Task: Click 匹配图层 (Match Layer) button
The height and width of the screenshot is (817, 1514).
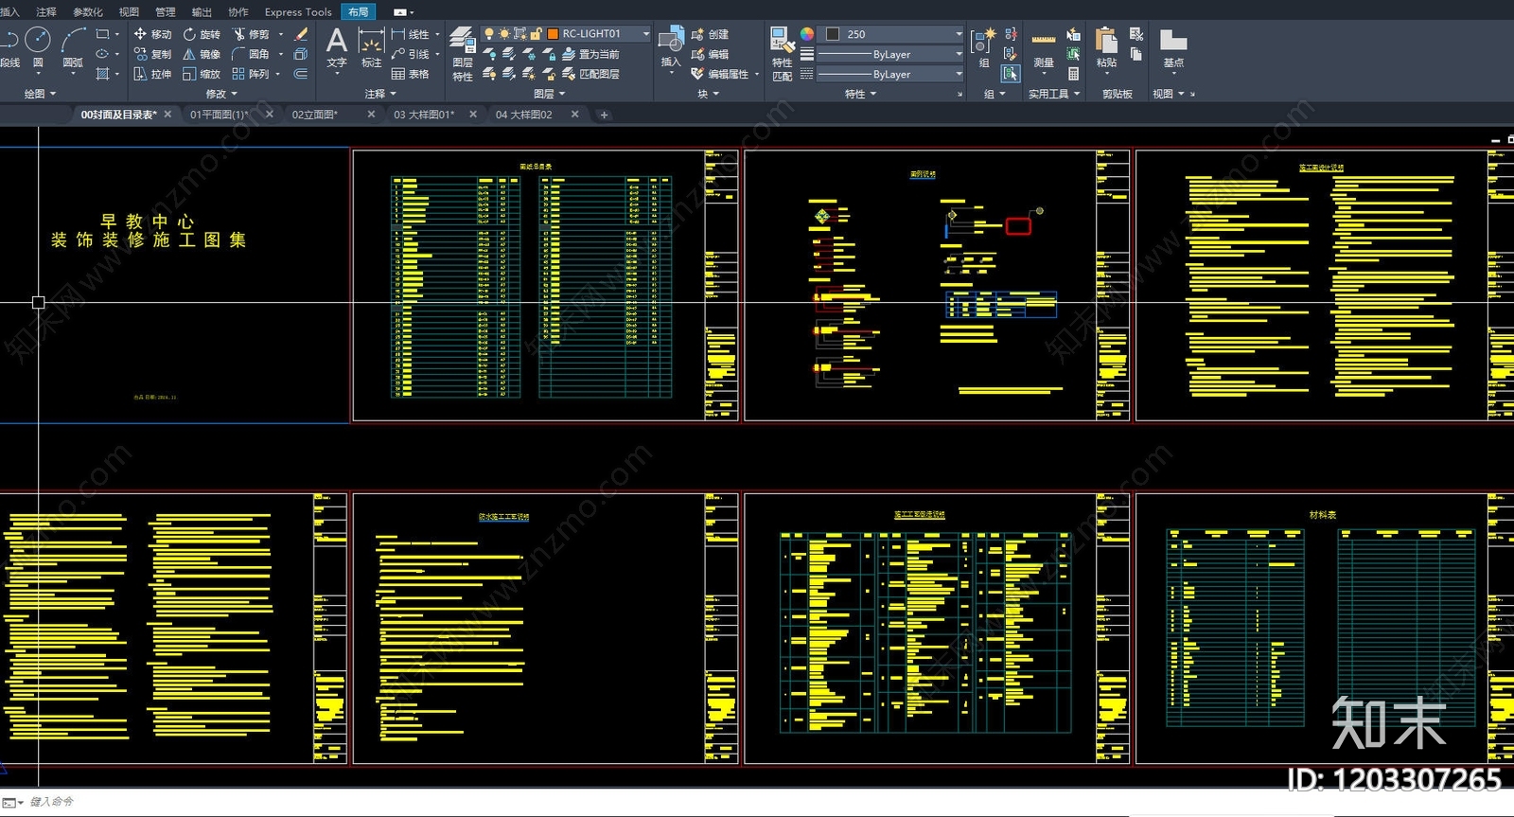Action: (x=590, y=74)
